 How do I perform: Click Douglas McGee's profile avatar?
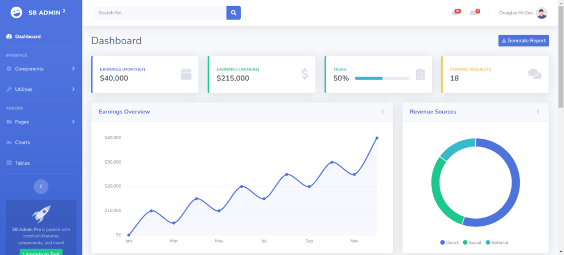(x=541, y=13)
